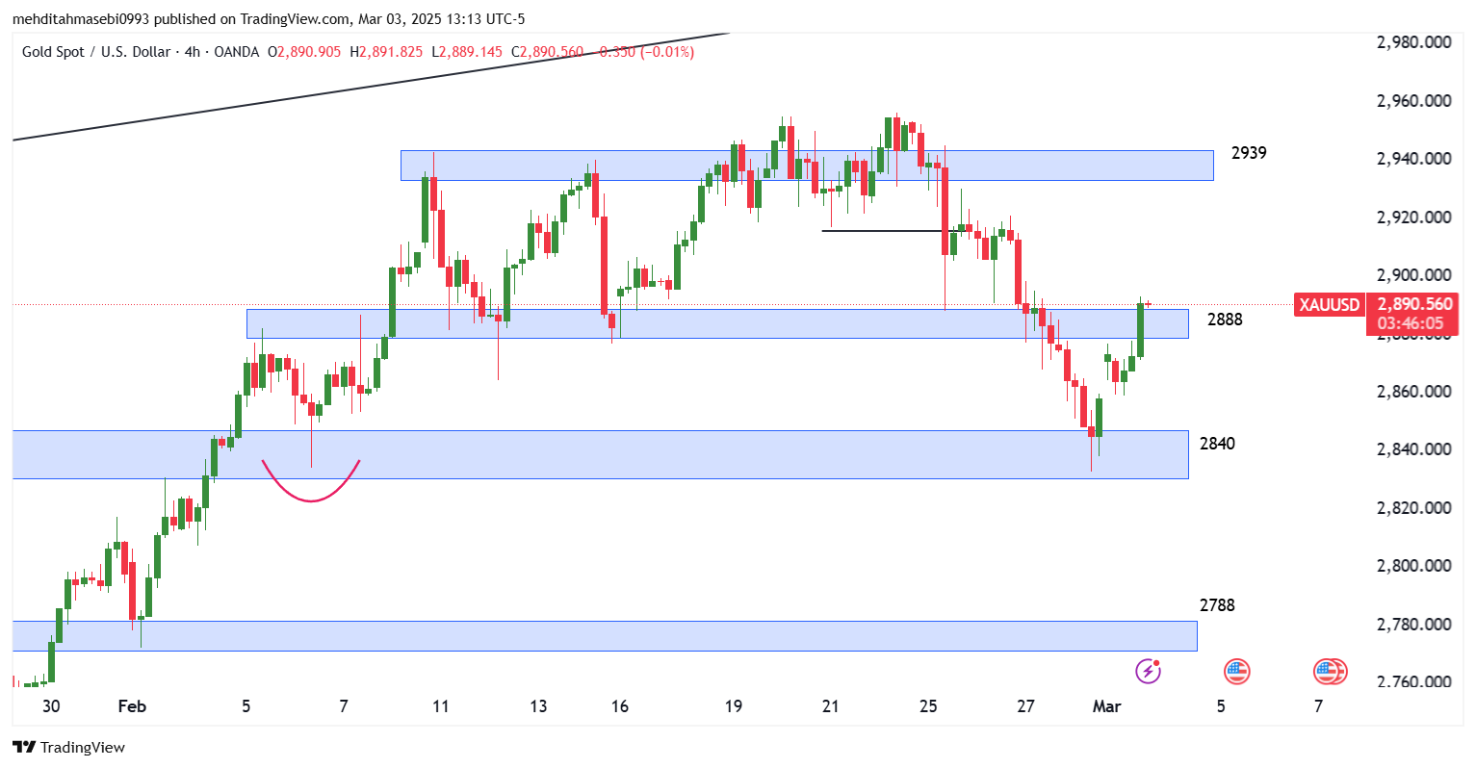Screen dimensions: 1476x768
Task: Click the high value H2,891.825
Action: (386, 52)
